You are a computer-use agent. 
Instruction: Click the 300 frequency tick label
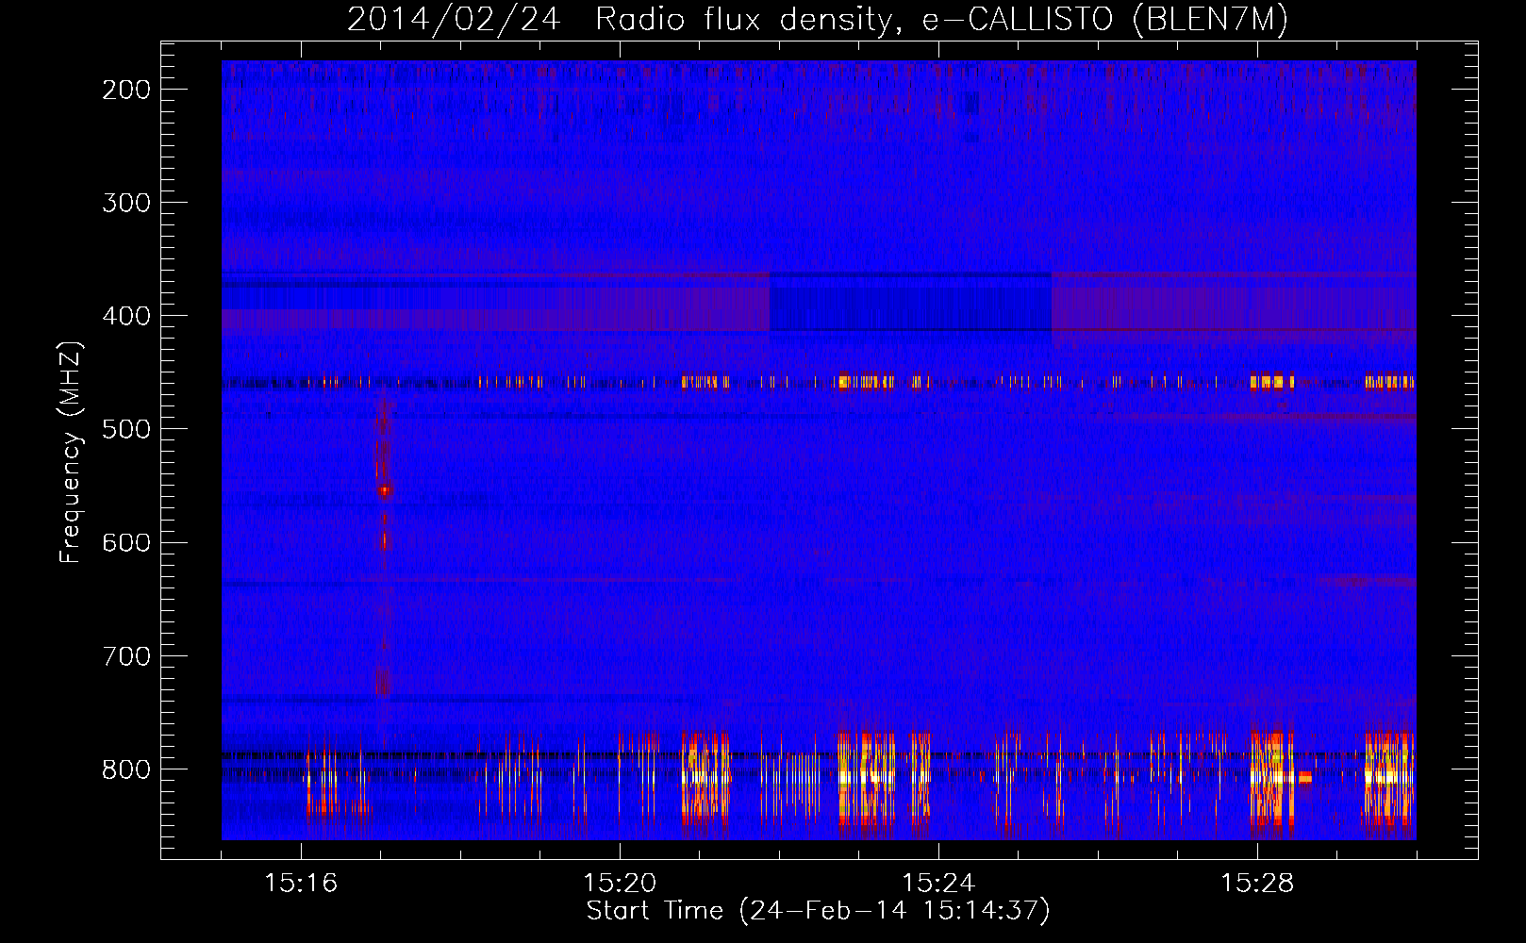click(x=126, y=203)
